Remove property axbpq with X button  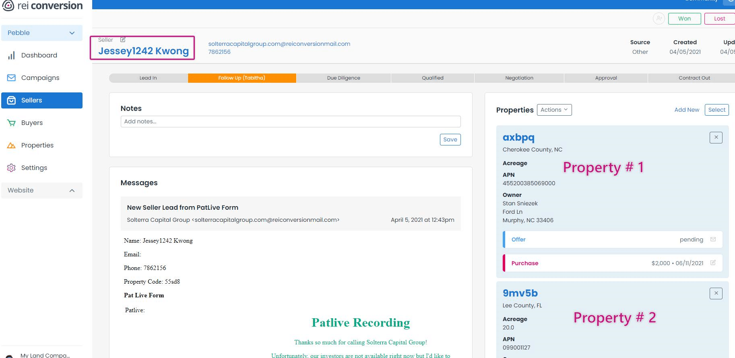coord(716,137)
